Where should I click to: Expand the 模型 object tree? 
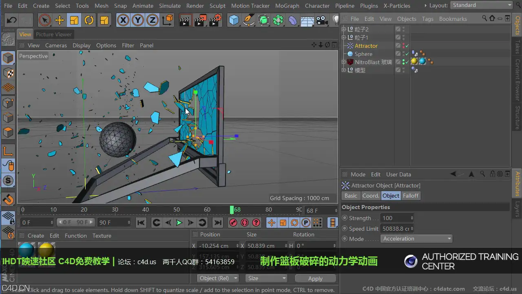[x=344, y=70]
